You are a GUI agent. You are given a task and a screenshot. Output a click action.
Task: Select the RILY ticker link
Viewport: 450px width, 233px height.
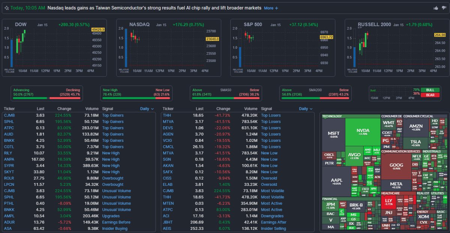point(8,153)
